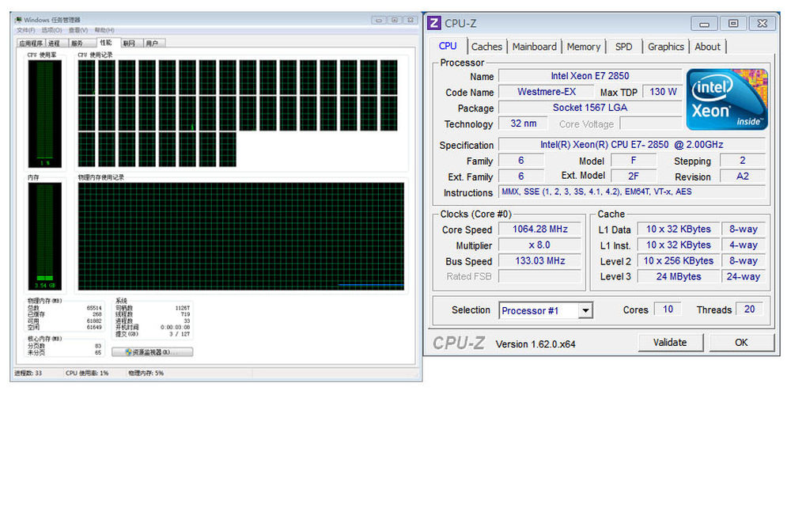Click the Intel Xeon inside logo
Viewport: 791px width, 528px height.
pyautogui.click(x=727, y=100)
